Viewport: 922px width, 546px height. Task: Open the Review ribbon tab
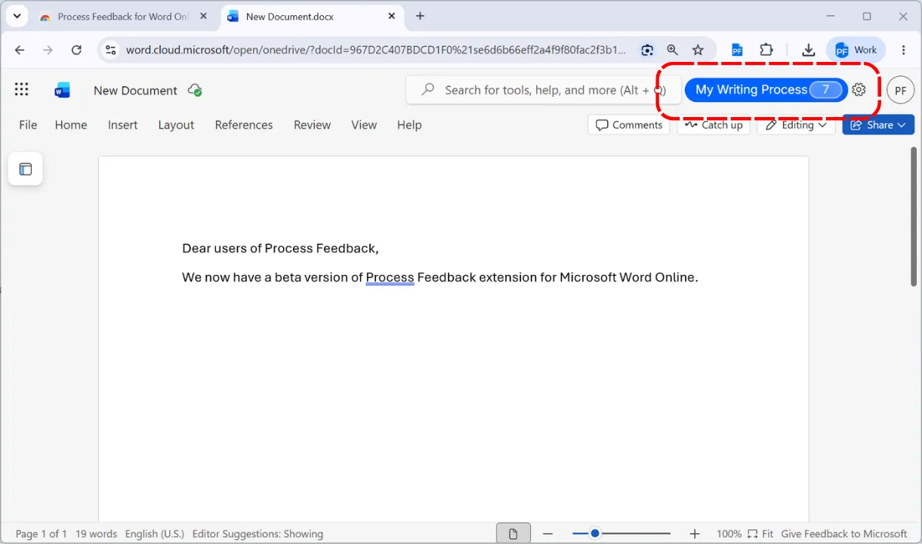[312, 125]
